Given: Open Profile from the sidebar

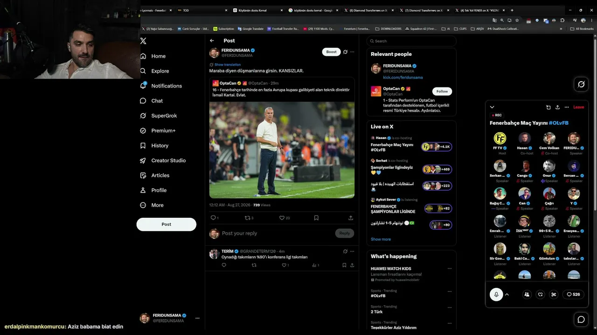Looking at the screenshot, I should coord(153,190).
